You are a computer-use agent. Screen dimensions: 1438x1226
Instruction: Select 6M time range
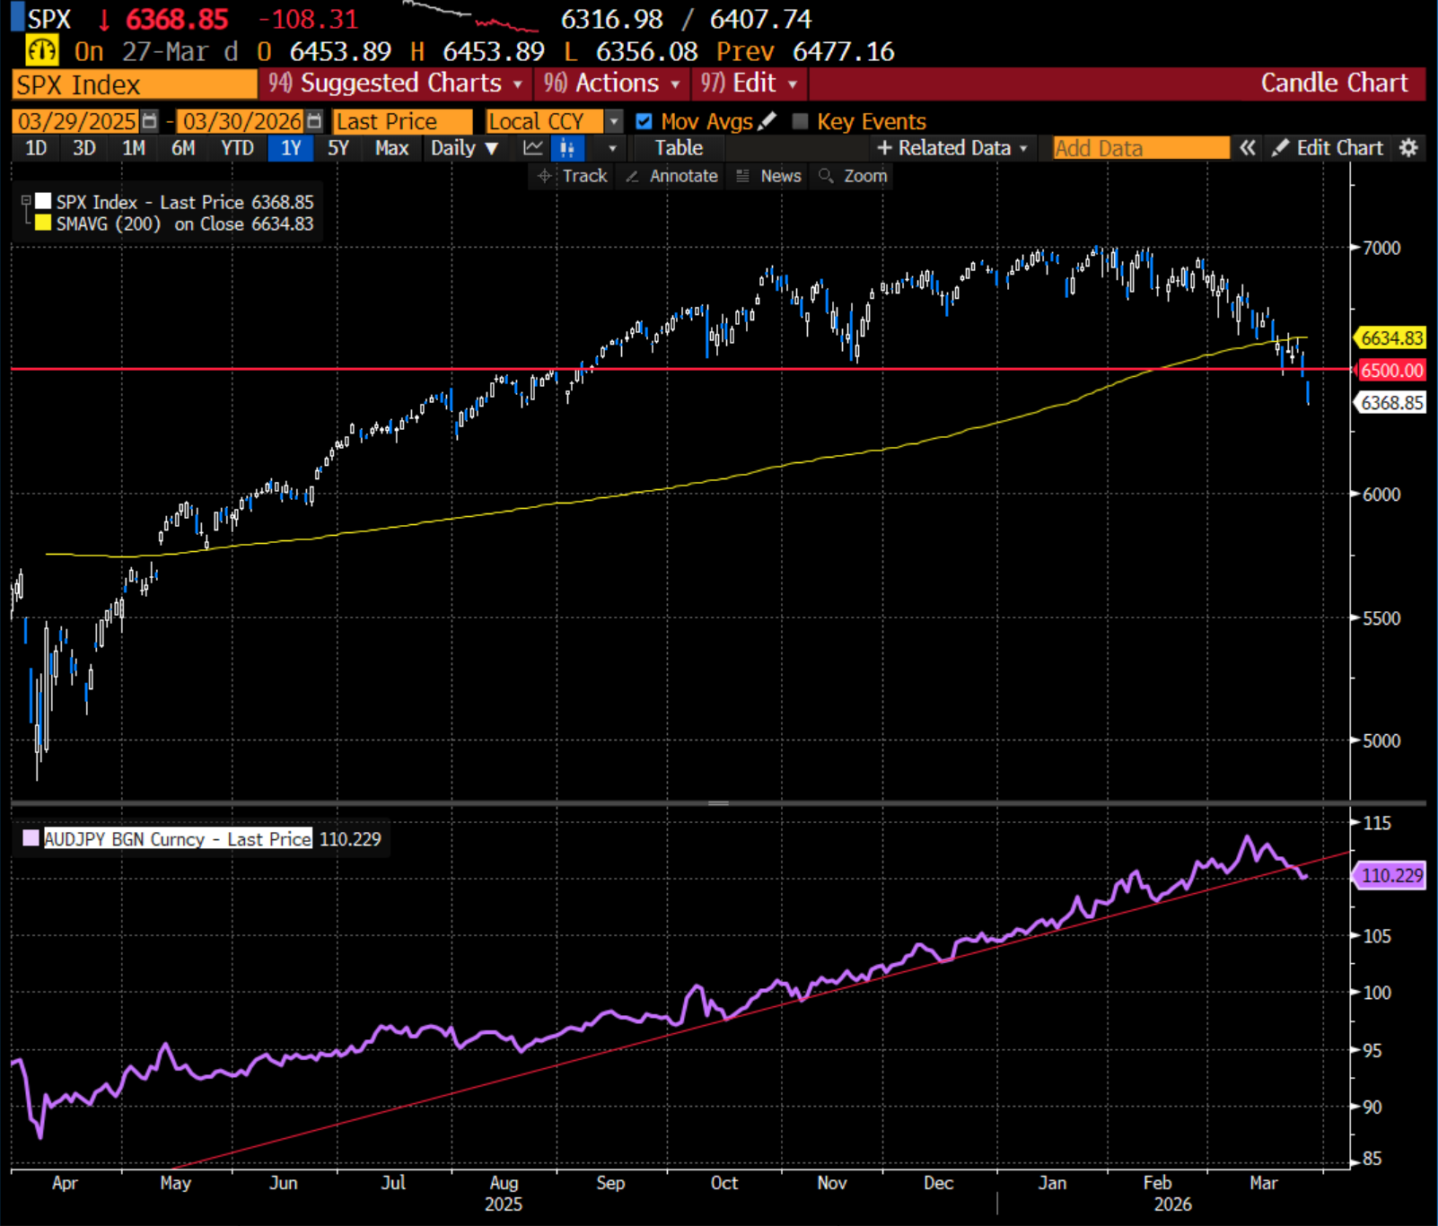click(x=183, y=148)
